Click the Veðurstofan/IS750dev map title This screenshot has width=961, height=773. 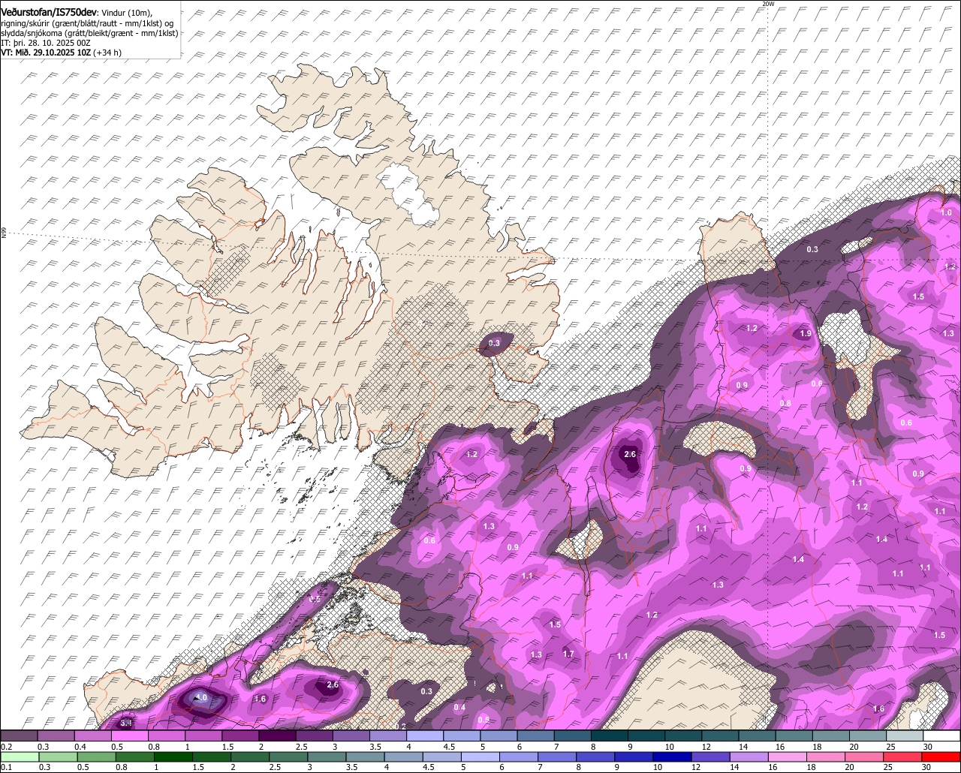pos(48,11)
